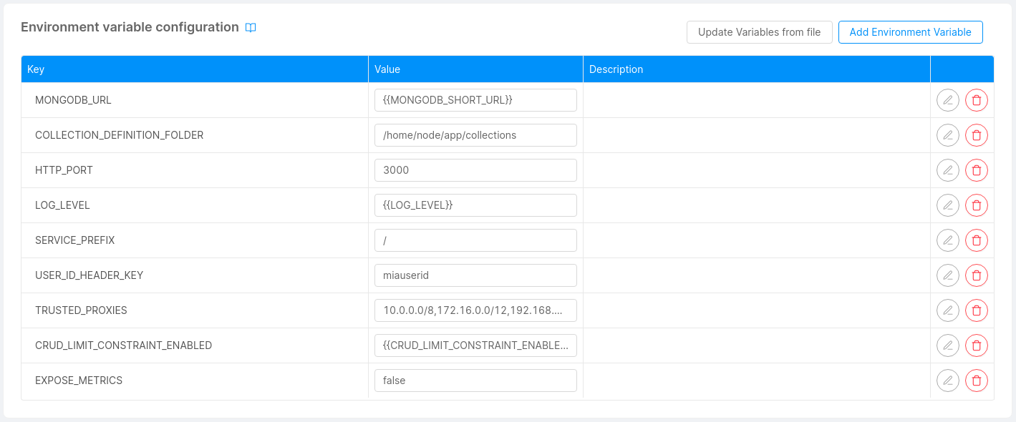Focus the HTTP_PORT value field showing 3000
The image size is (1016, 422).
tap(475, 170)
